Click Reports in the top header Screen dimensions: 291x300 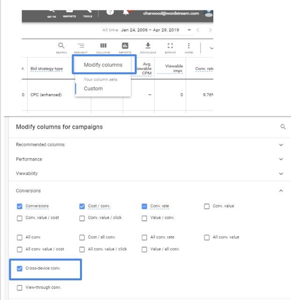(x=69, y=14)
